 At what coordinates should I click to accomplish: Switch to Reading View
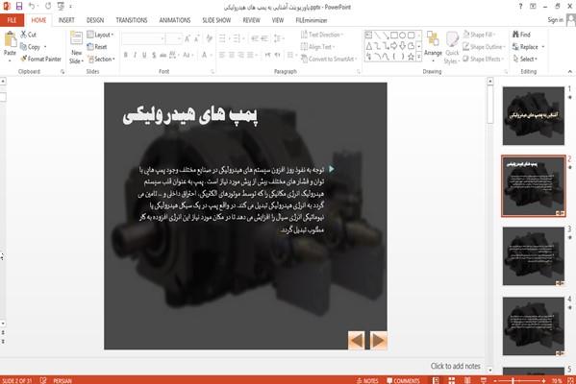pyautogui.click(x=467, y=380)
